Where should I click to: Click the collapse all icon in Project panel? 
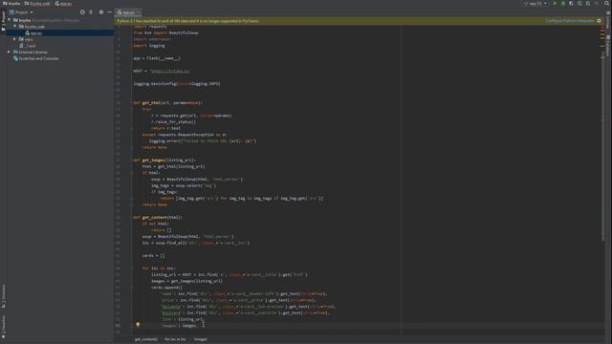point(91,12)
